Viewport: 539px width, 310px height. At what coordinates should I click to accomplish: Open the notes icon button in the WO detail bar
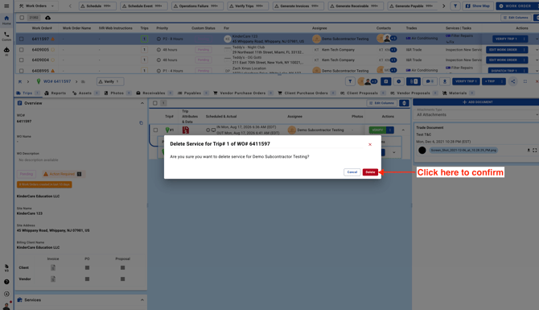[385, 81]
